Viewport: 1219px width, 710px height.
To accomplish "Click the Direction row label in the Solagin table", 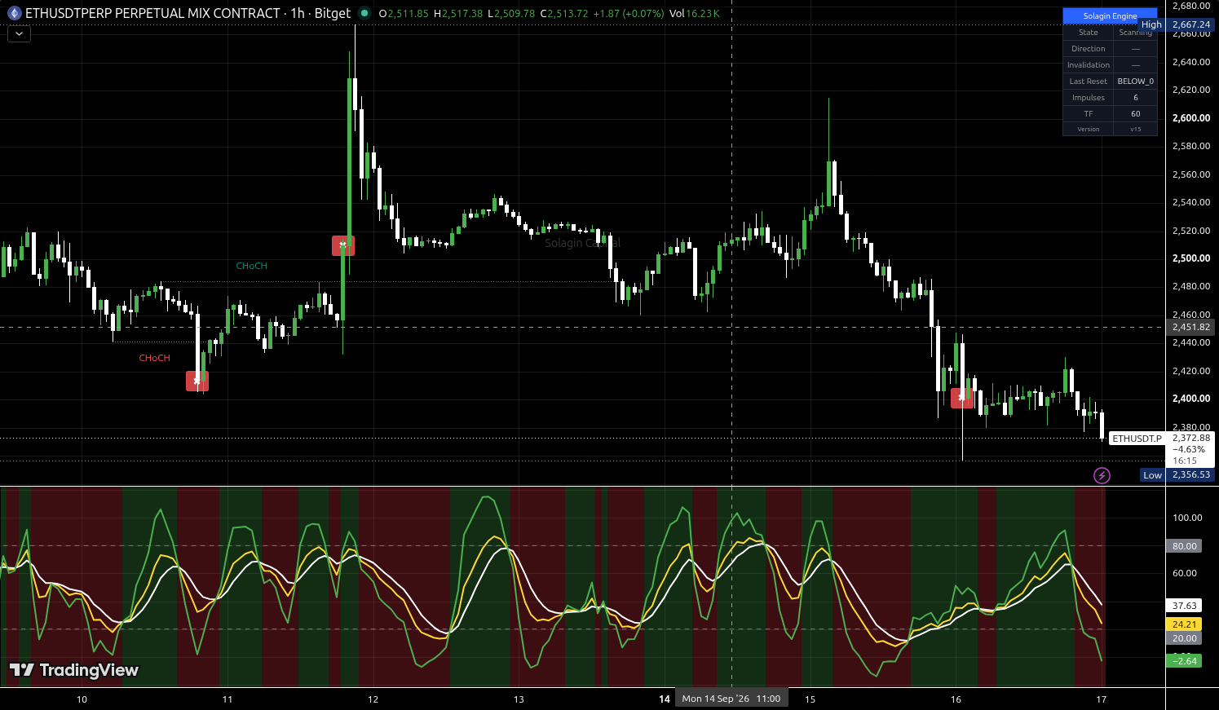I will pos(1089,49).
